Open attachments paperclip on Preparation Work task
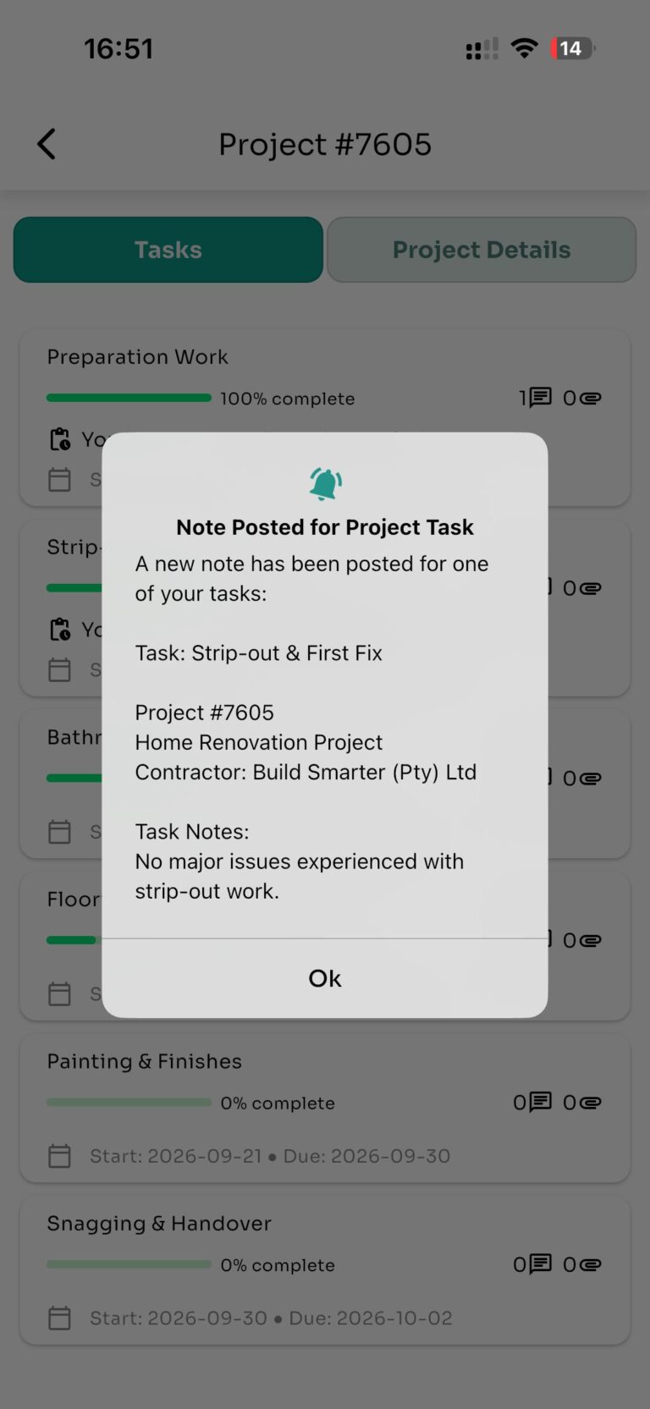Image resolution: width=650 pixels, height=1409 pixels. [591, 398]
